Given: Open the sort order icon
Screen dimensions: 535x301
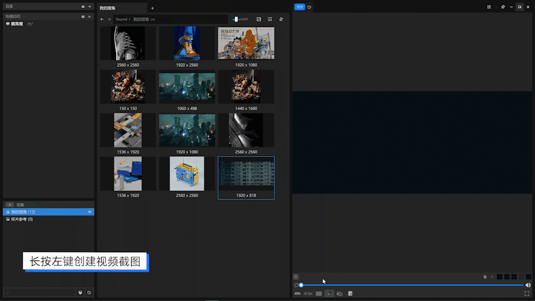Looking at the screenshot, I should tap(281, 19).
